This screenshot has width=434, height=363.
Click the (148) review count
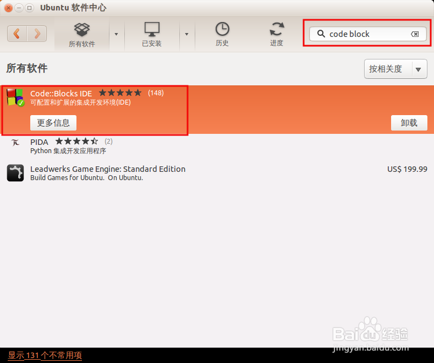click(156, 93)
